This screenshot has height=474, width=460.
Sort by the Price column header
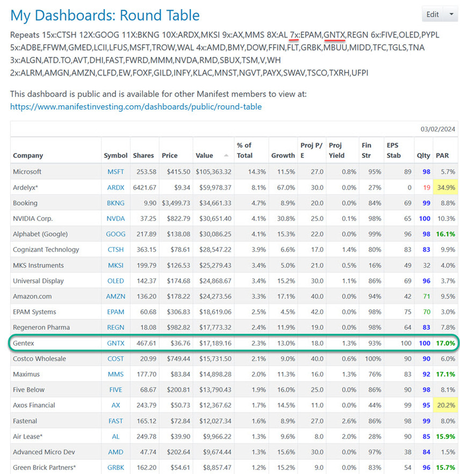169,155
